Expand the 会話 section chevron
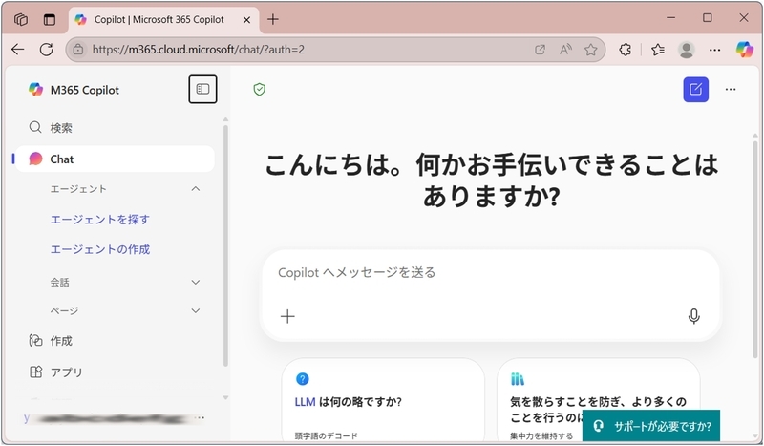764x446 pixels. click(196, 283)
